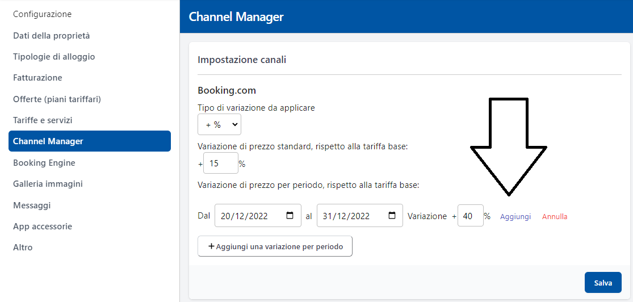Expand the variation type dropdown
The height and width of the screenshot is (302, 633).
[x=219, y=124]
